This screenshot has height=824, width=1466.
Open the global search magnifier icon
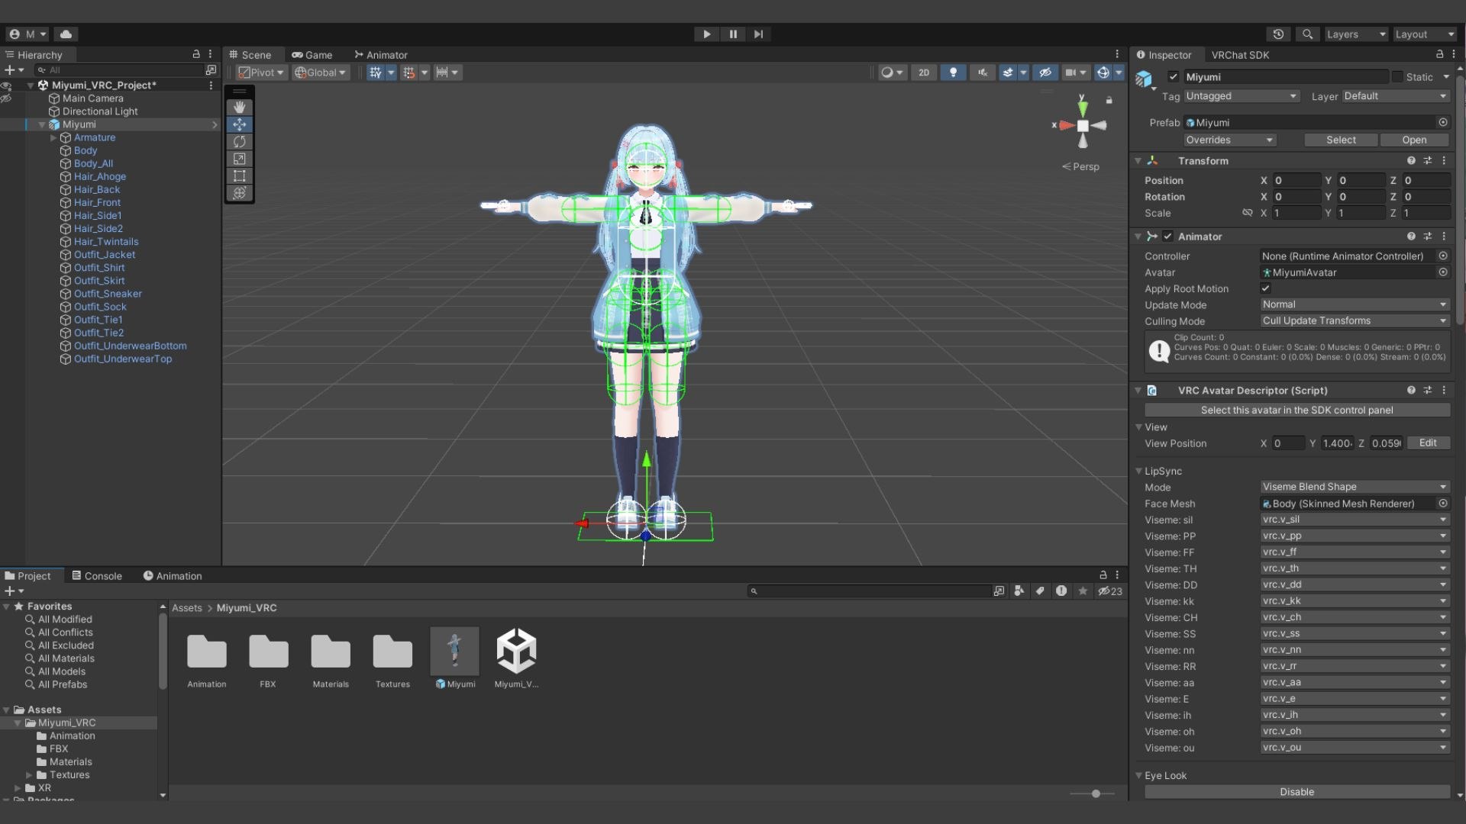pyautogui.click(x=1307, y=34)
